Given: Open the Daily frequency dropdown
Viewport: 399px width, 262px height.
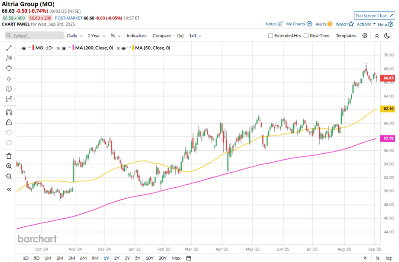Looking at the screenshot, I should (75, 36).
